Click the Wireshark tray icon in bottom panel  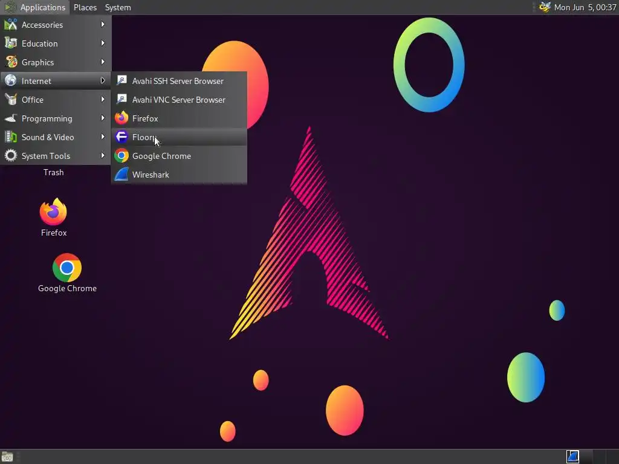(x=572, y=457)
